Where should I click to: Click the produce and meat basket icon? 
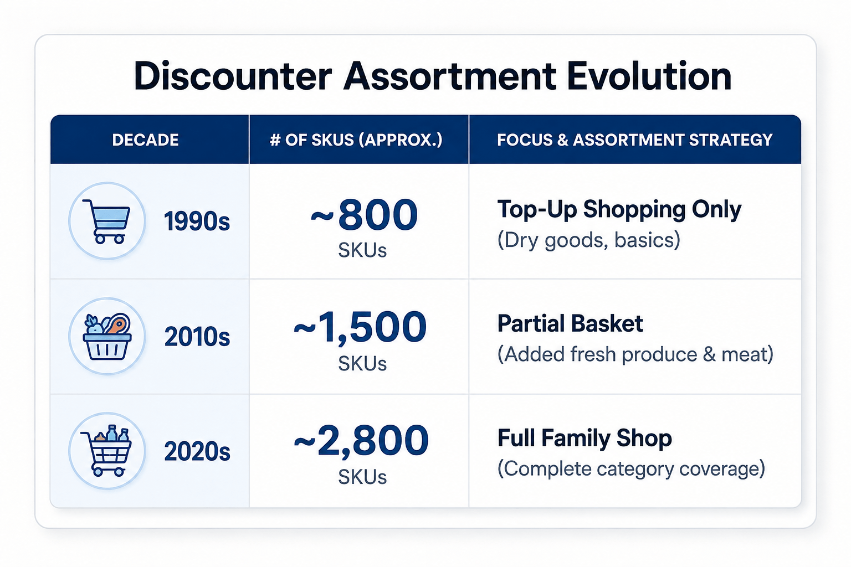[107, 336]
